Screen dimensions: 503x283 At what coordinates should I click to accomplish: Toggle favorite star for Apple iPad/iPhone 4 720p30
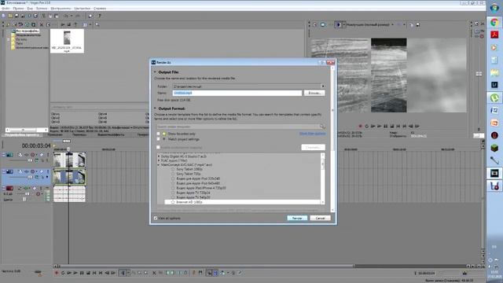tap(173, 188)
